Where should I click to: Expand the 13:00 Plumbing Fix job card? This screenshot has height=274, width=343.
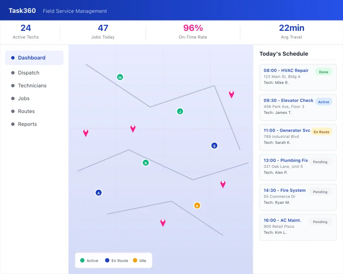click(x=298, y=167)
